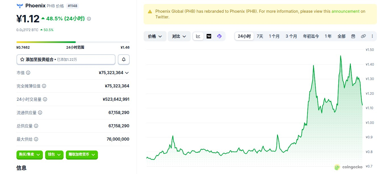This screenshot has height=174, width=386.
Task: Click the ¥1.12 current price
Action: pos(28,19)
